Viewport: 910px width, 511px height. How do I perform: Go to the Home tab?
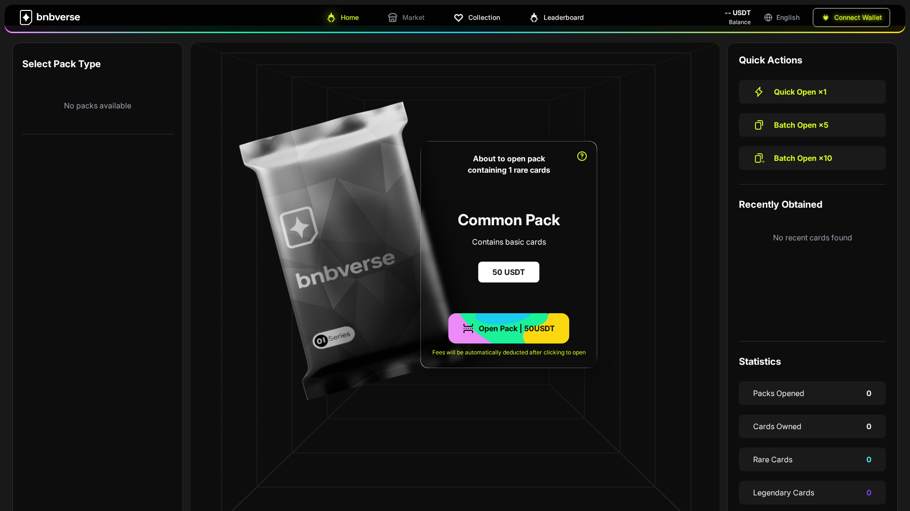tap(343, 18)
